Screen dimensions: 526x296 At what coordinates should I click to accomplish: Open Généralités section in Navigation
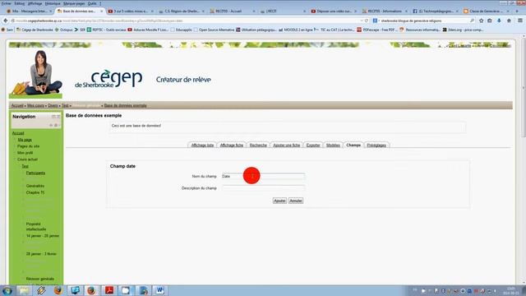(x=35, y=186)
